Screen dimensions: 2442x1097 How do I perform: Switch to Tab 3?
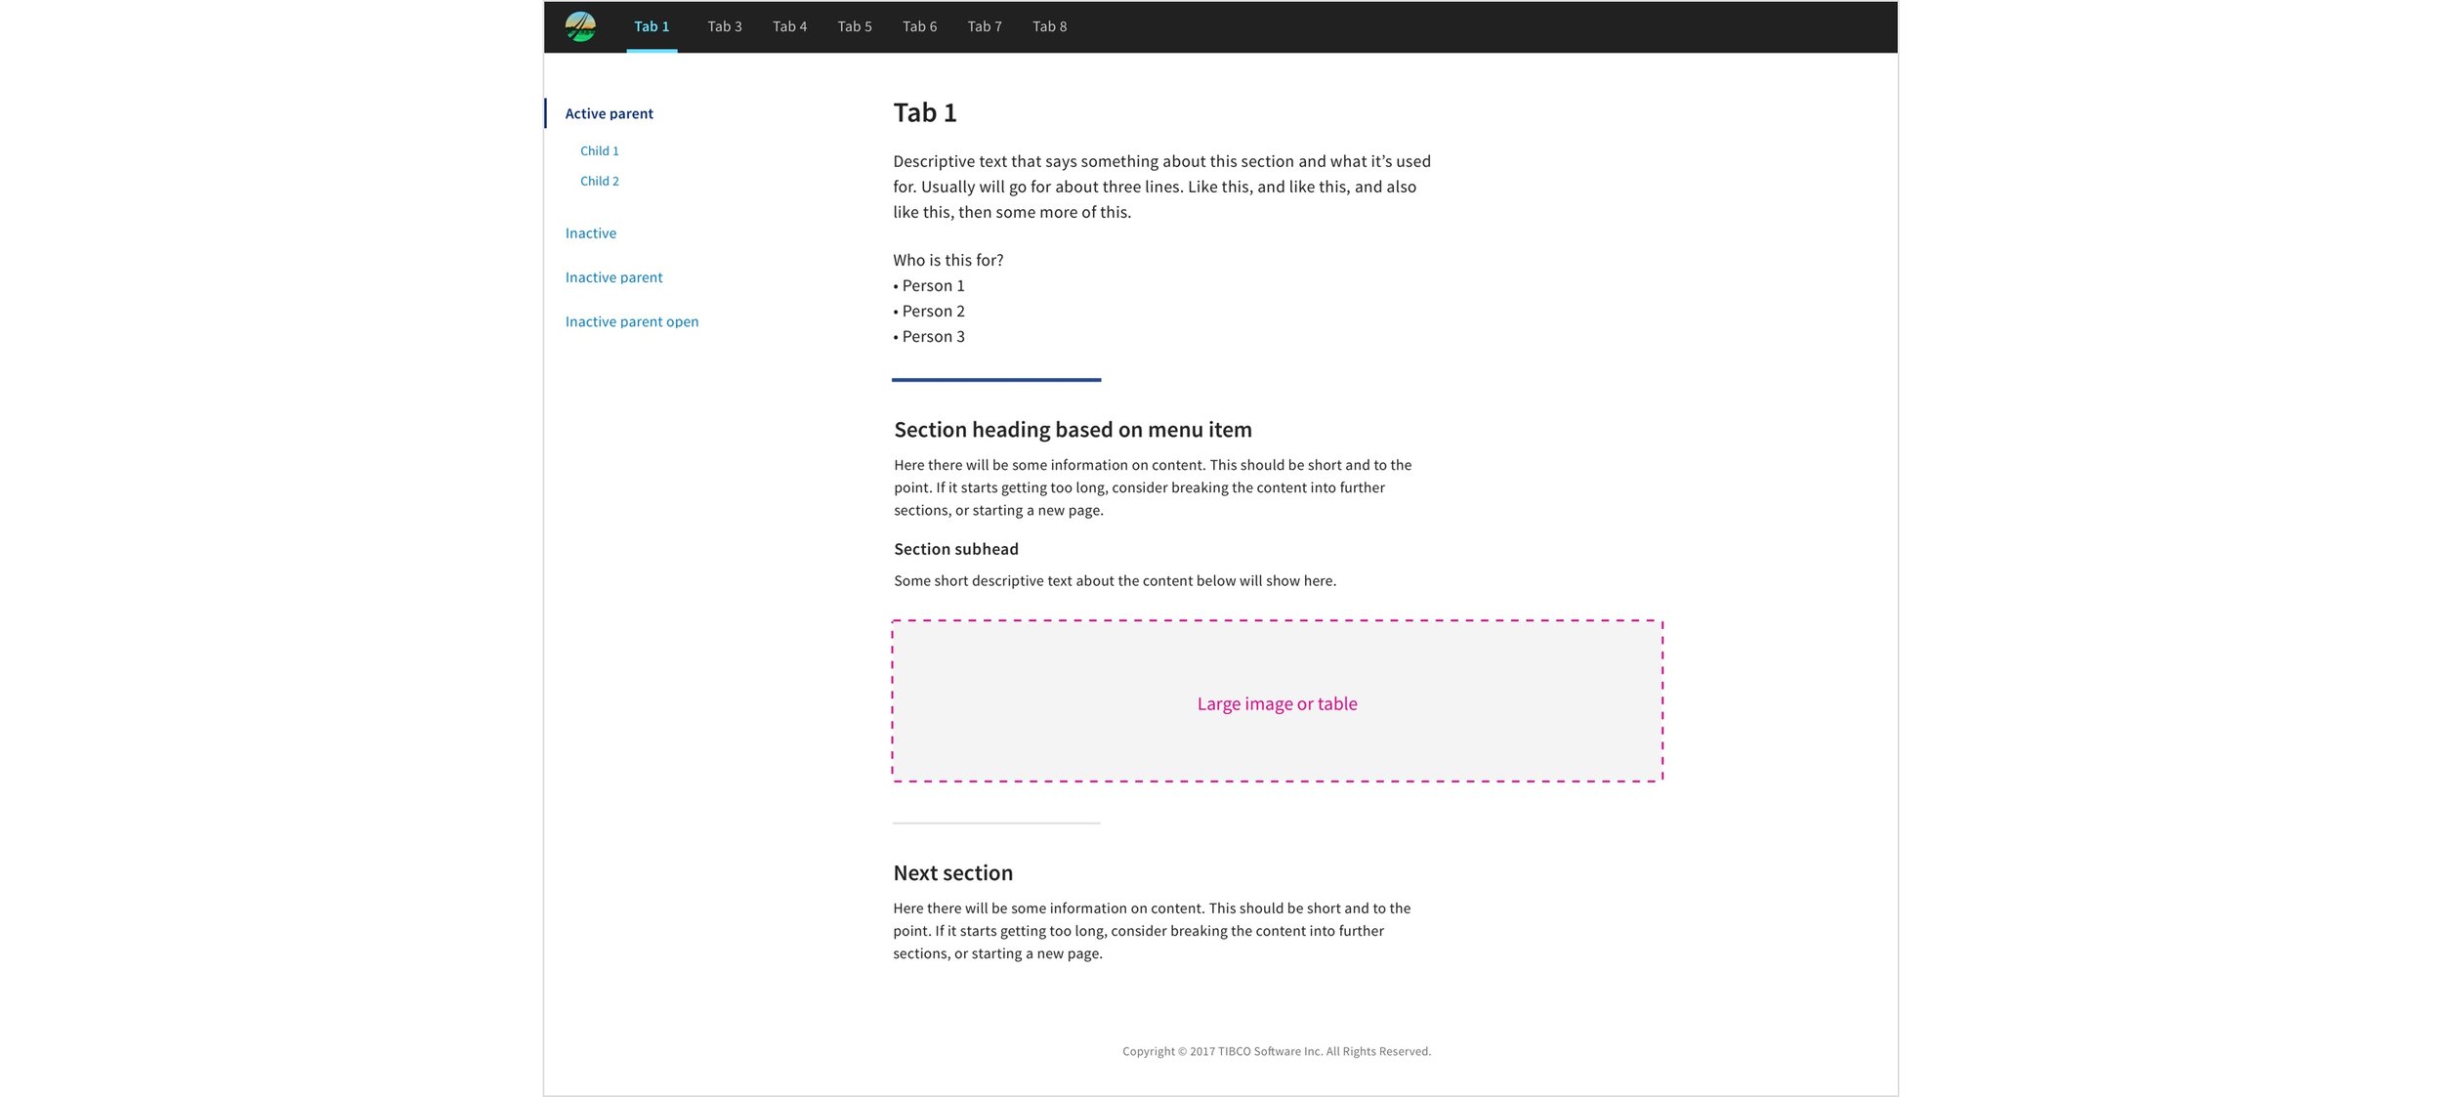point(725,26)
